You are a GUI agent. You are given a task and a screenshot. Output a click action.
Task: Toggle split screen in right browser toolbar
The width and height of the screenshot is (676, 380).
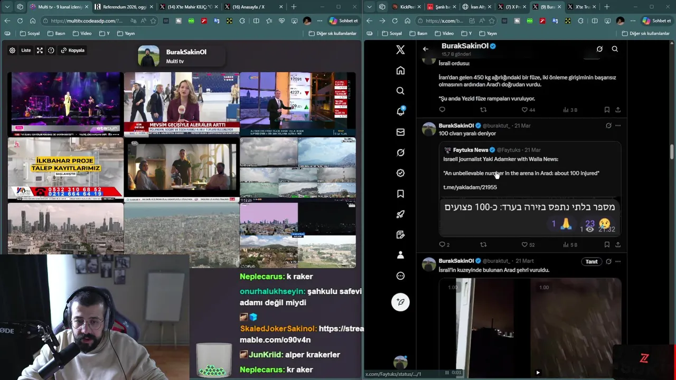tap(595, 21)
